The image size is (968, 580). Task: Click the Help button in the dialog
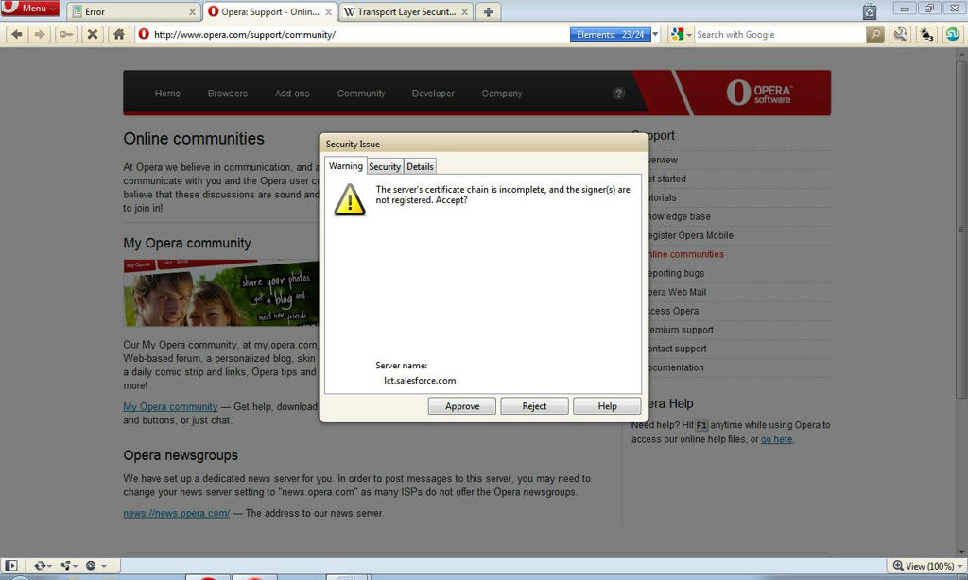607,406
